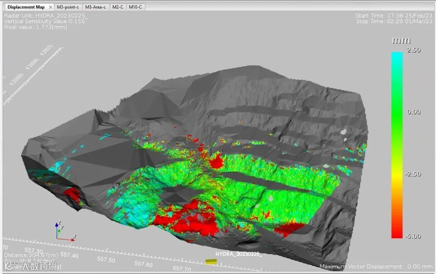Go to the M10-C tab
This screenshot has width=436, height=274.
tap(135, 7)
